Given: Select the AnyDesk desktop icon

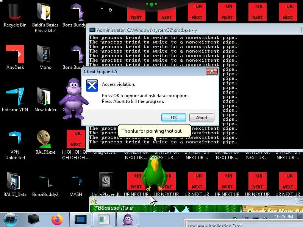Looking at the screenshot, I should tap(15, 58).
